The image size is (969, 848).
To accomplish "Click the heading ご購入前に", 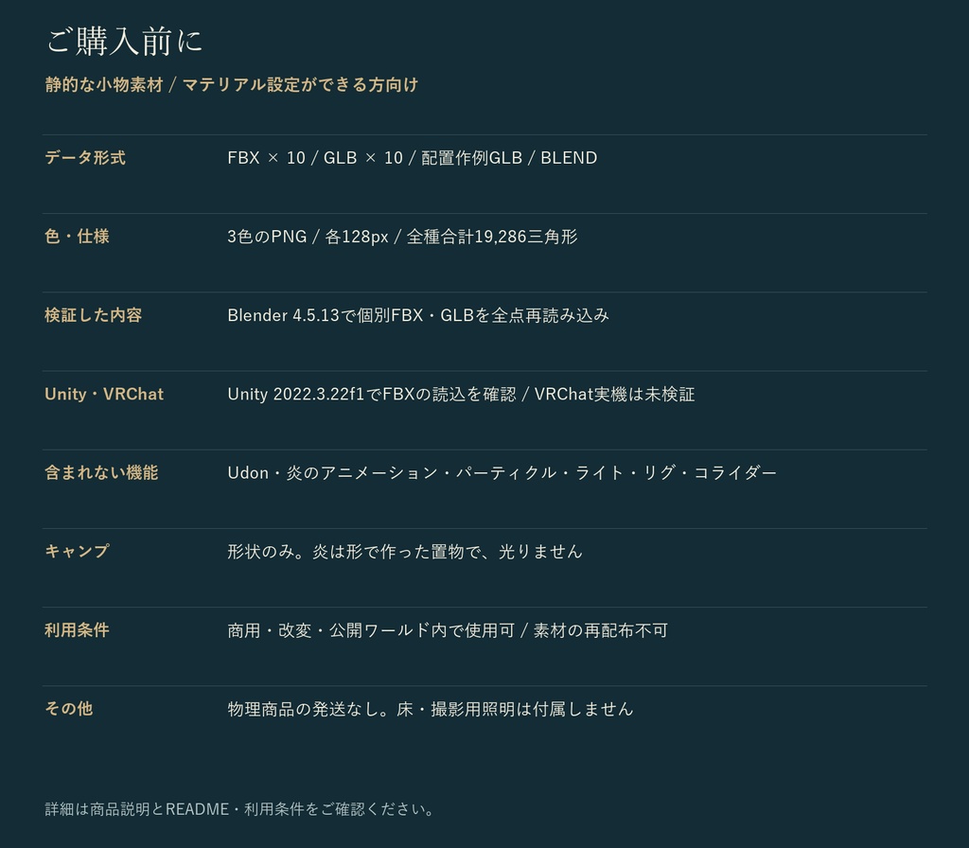I will pyautogui.click(x=124, y=42).
